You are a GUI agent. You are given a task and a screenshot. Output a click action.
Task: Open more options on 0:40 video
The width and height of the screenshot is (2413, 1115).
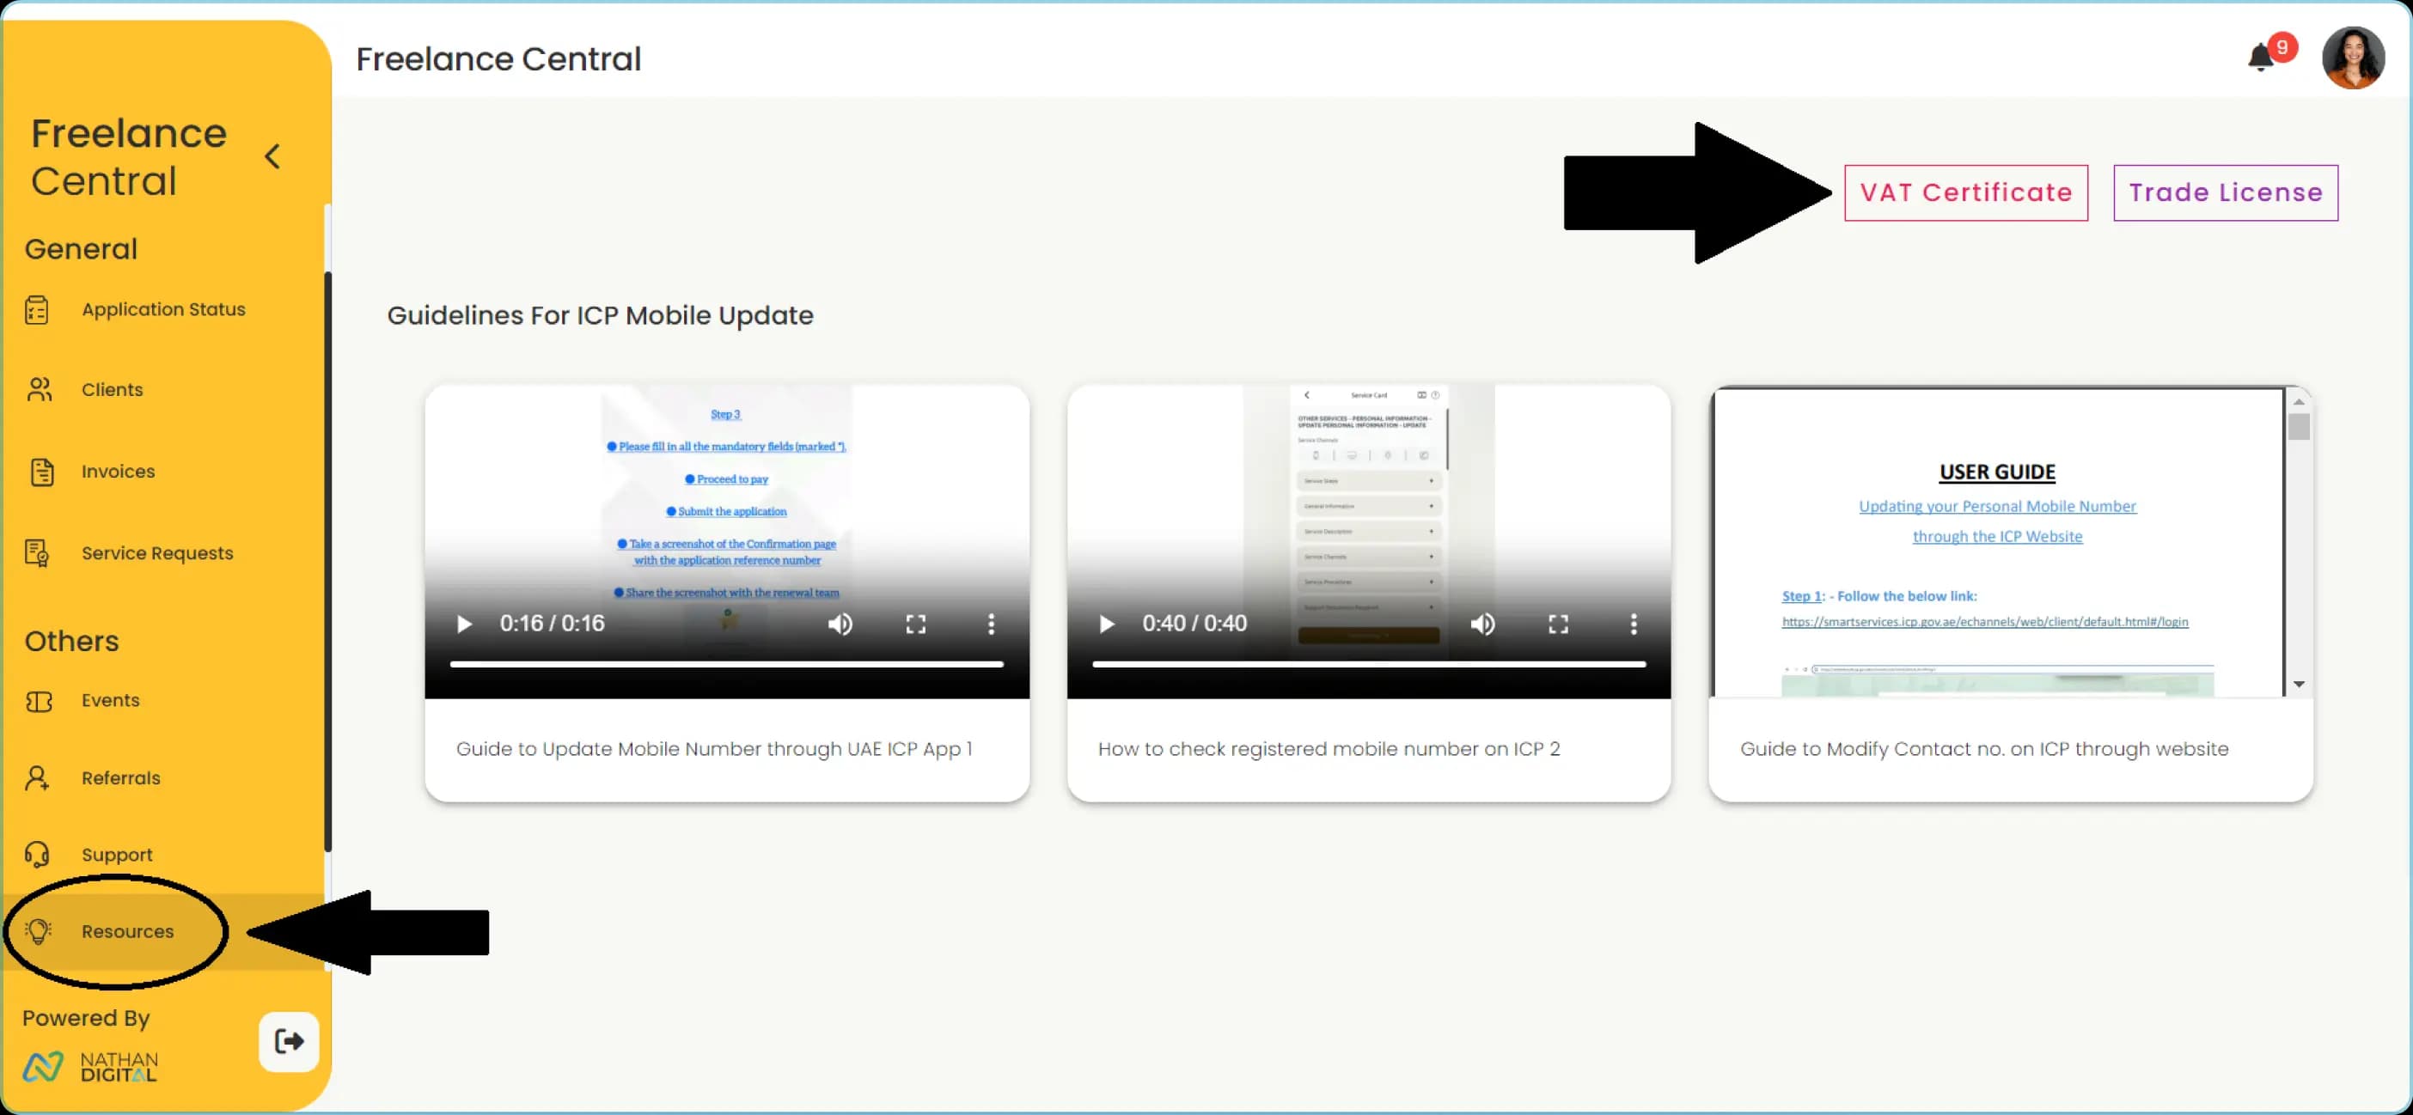(1634, 625)
